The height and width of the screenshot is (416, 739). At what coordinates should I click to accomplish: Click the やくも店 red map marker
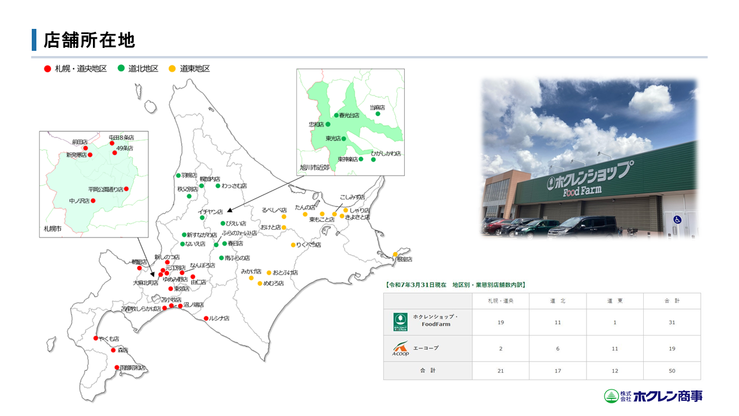96,338
